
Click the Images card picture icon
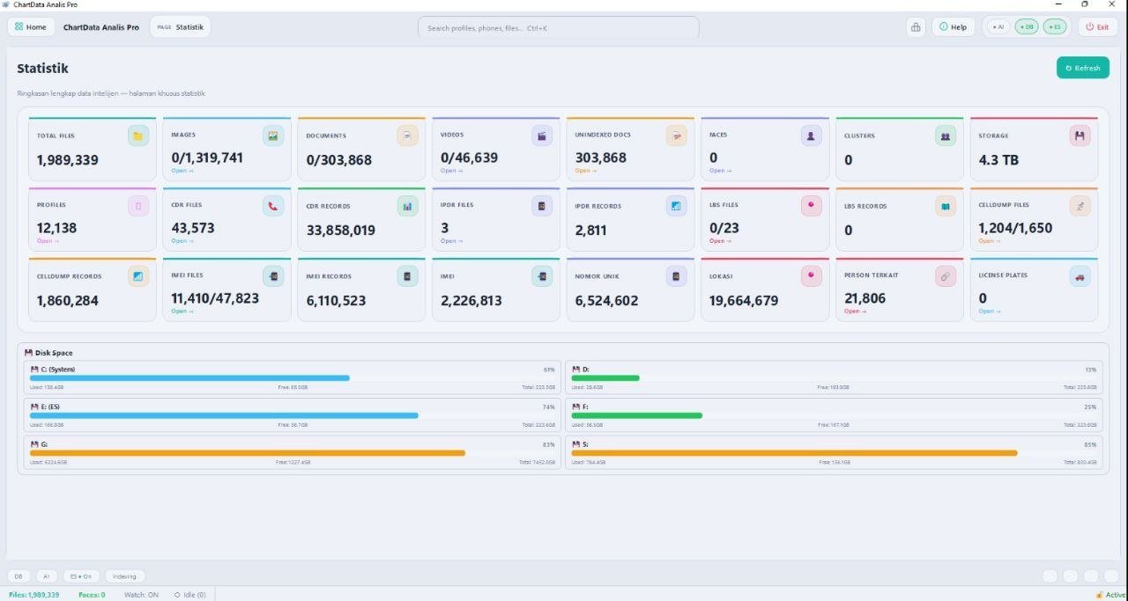pos(273,136)
